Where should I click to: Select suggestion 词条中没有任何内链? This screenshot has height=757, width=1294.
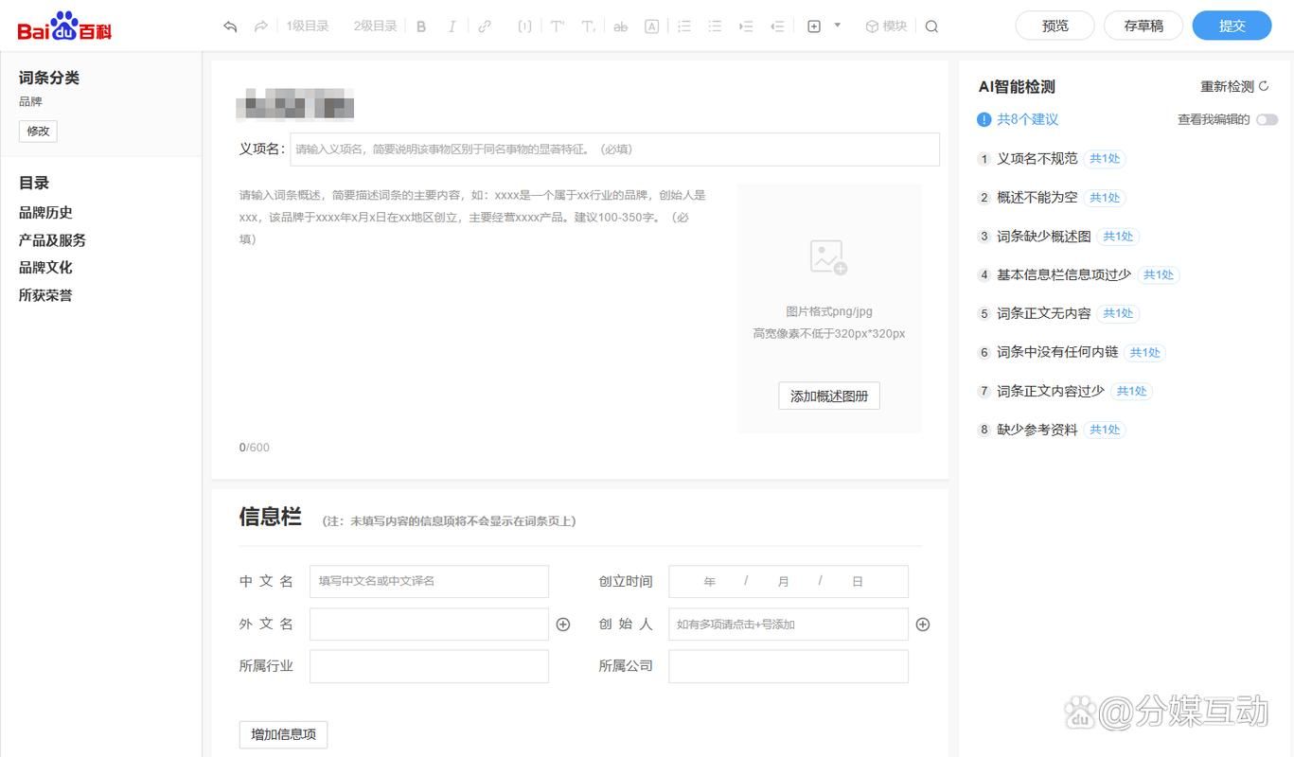(1057, 352)
